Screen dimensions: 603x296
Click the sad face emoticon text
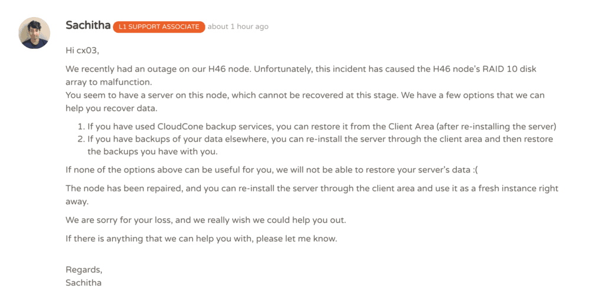(475, 170)
